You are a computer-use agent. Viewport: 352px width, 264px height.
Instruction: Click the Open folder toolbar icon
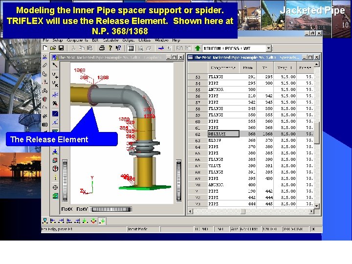click(53, 48)
